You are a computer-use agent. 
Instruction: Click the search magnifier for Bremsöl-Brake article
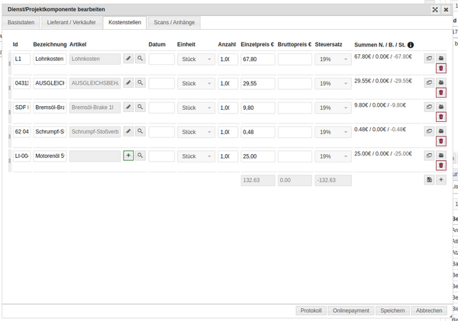coord(140,108)
